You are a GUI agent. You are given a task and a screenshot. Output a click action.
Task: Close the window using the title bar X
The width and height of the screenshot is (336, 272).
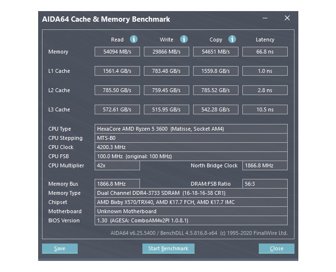point(287,18)
